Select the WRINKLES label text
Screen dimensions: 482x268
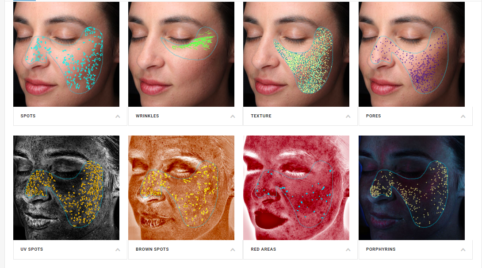[147, 116]
